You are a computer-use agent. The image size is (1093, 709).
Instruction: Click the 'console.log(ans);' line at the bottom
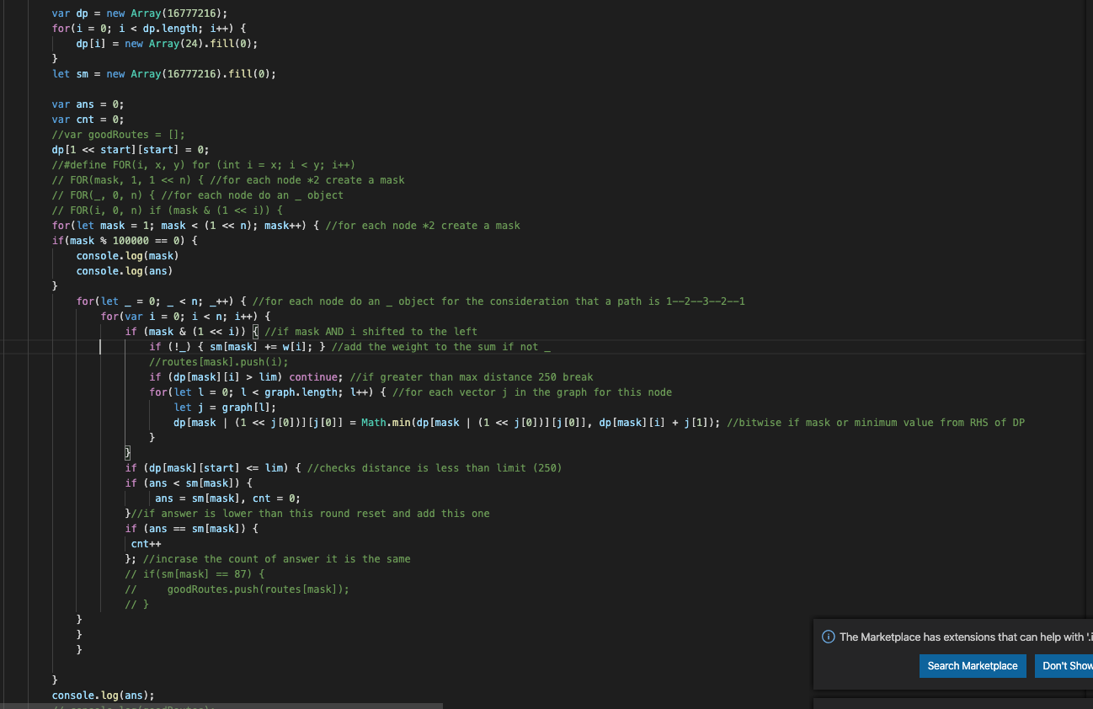coord(103,696)
